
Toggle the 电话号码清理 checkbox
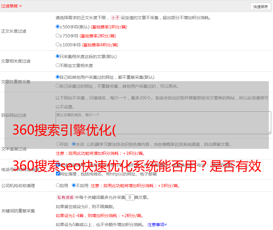click(58, 165)
